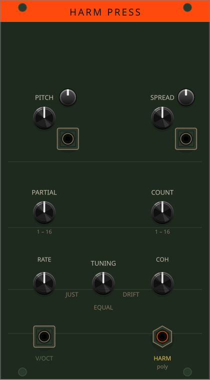Click the TUNING label
210x380 pixels.
[103, 263]
